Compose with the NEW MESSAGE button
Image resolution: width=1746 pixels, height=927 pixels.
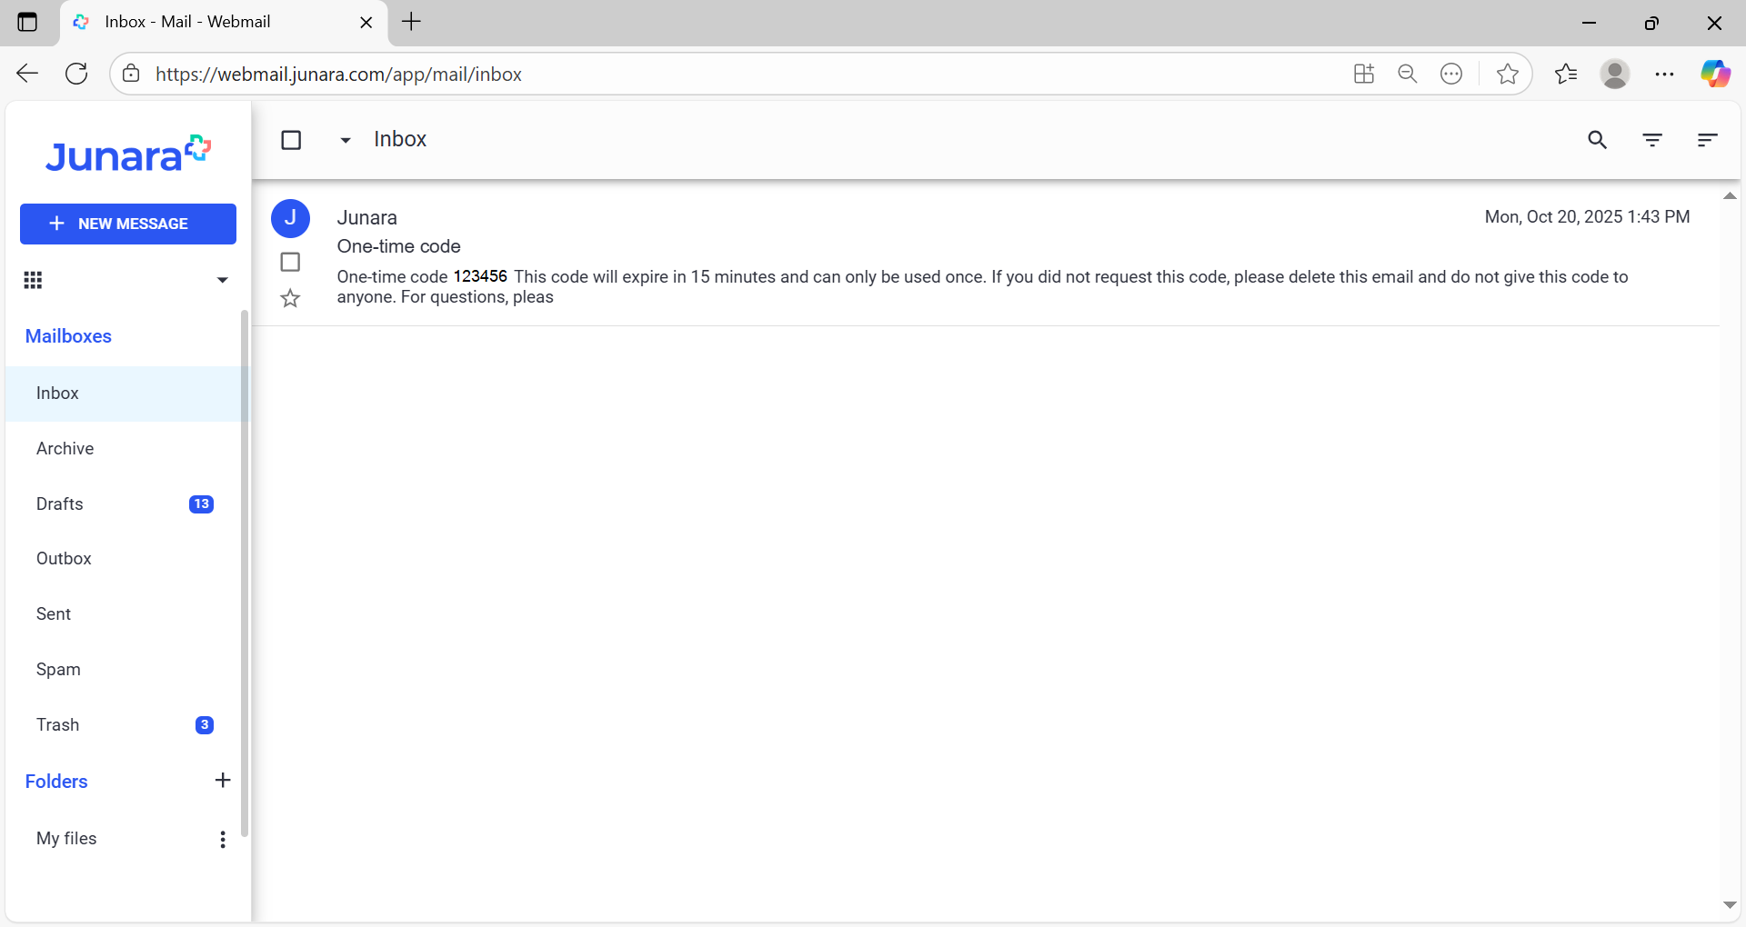[128, 224]
